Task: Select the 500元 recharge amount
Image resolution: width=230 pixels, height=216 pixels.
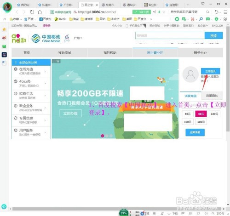Action: pyautogui.click(x=201, y=122)
